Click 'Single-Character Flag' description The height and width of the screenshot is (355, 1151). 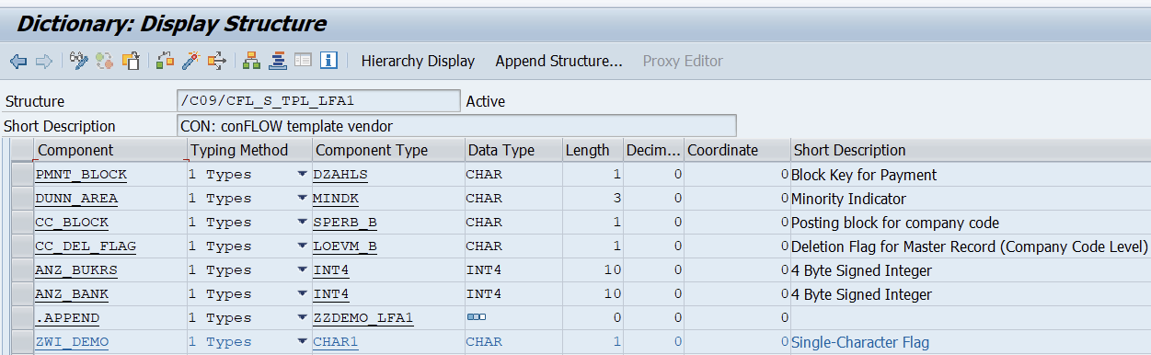tap(860, 342)
